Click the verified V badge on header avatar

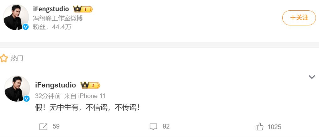(x=25, y=27)
